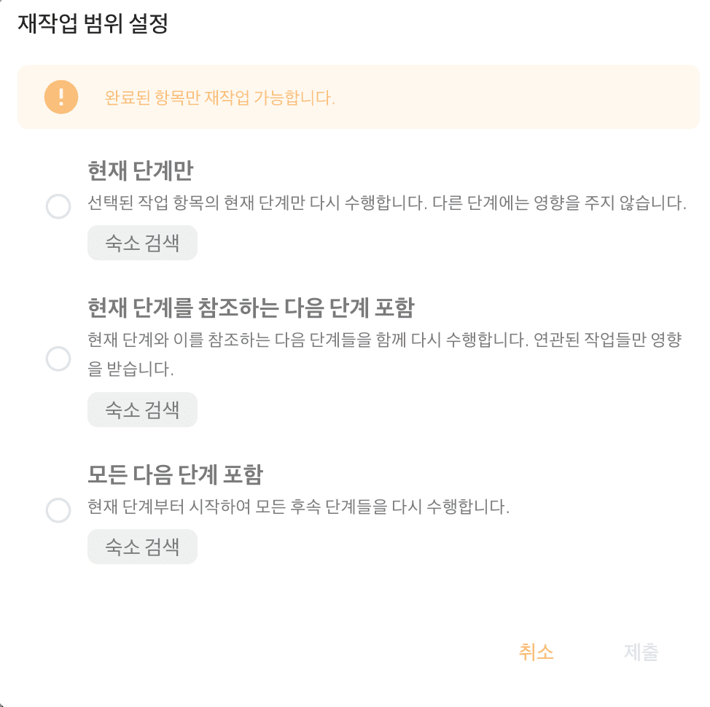Click the '완료된 항목만 재작업 가능합니다.' notice text
Screen dimensions: 710x707
[220, 98]
